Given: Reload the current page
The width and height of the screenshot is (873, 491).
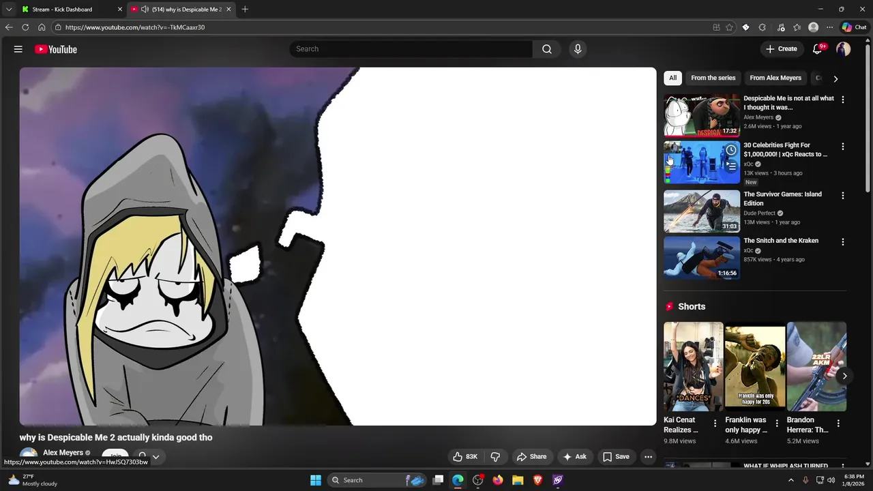Looking at the screenshot, I should coord(25,27).
